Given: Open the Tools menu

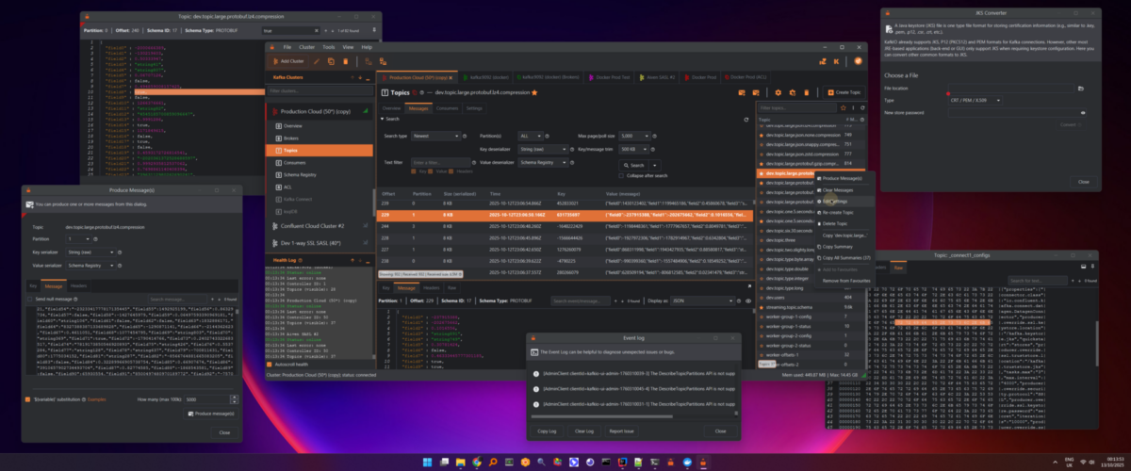Looking at the screenshot, I should (x=328, y=46).
